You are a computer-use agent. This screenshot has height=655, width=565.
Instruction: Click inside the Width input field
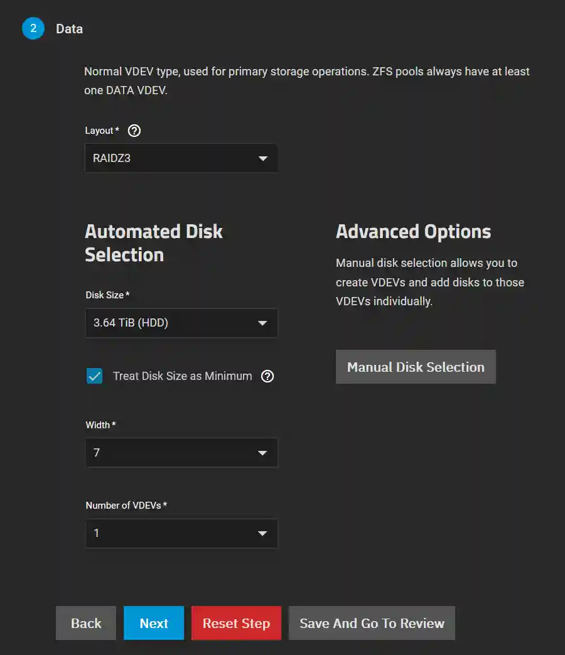[157, 453]
